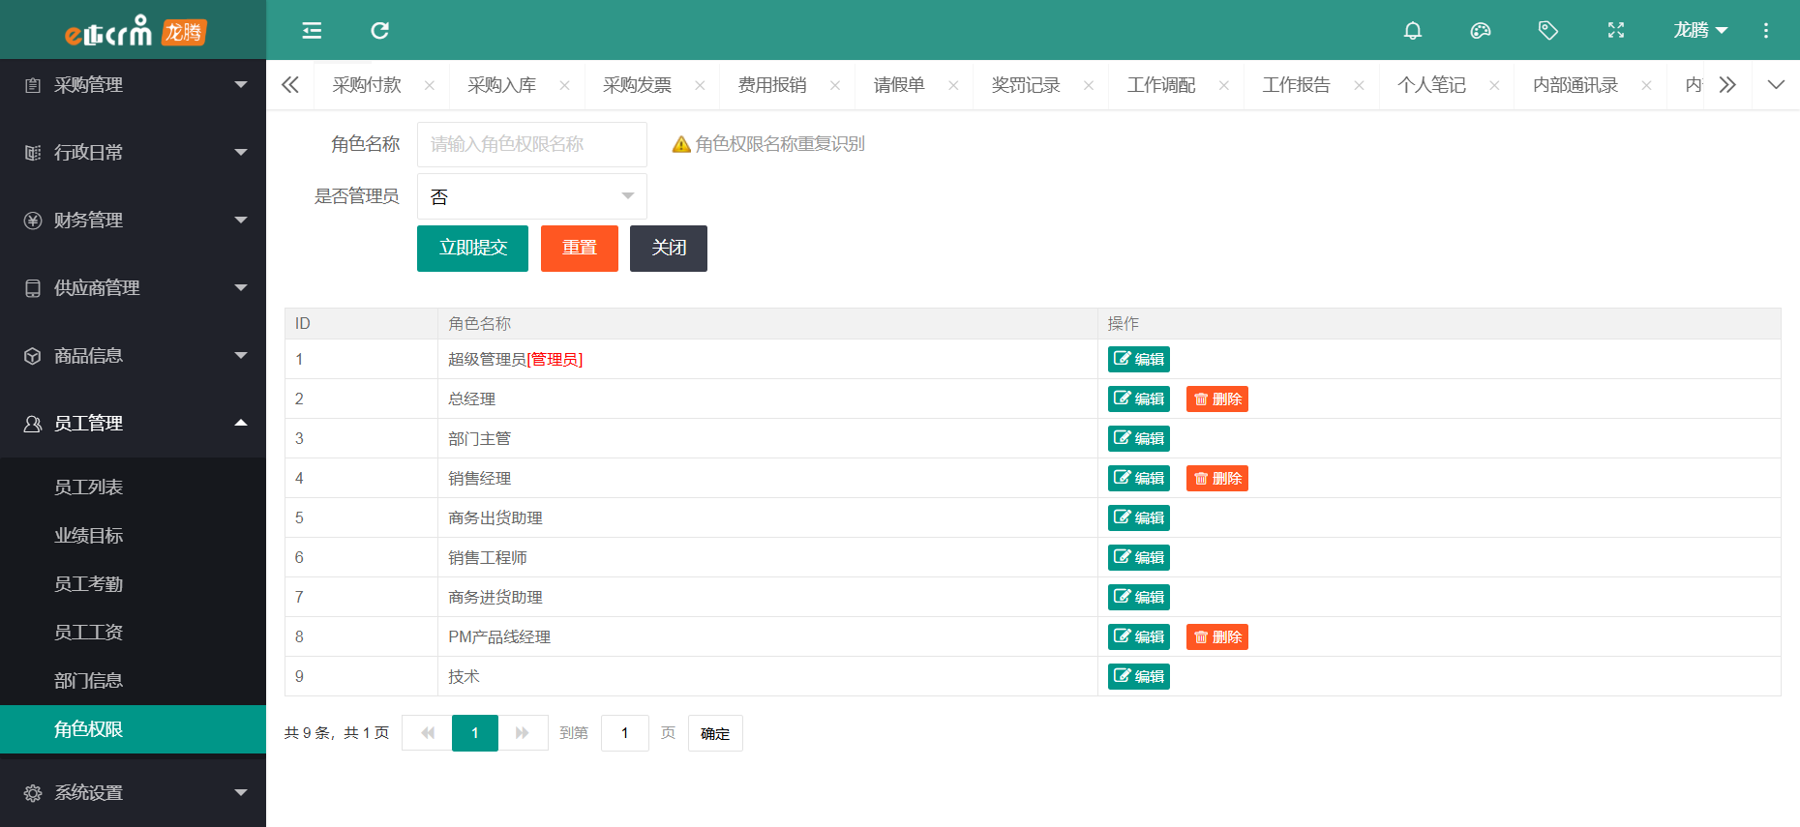Close the 请假单 tab
1800x827 pixels.
pos(953,86)
